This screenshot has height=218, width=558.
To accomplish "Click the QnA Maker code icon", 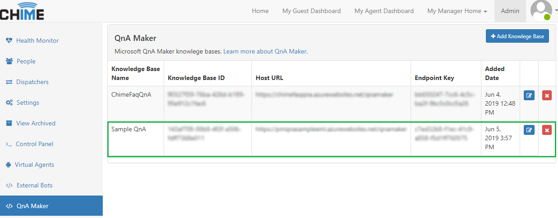I will tap(9, 206).
